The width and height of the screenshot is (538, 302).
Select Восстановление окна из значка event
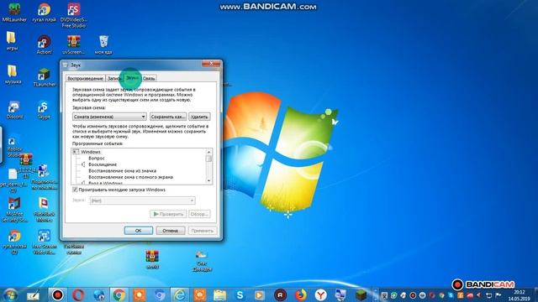[122, 170]
